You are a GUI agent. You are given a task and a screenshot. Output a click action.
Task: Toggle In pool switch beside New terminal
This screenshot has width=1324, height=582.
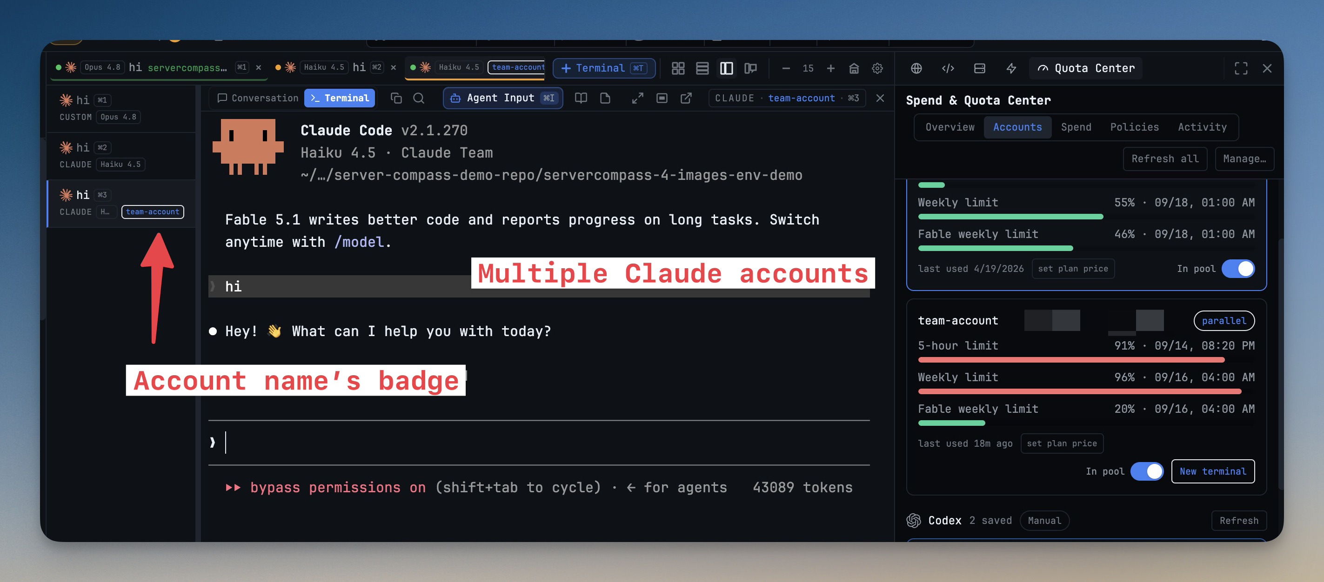pos(1147,471)
